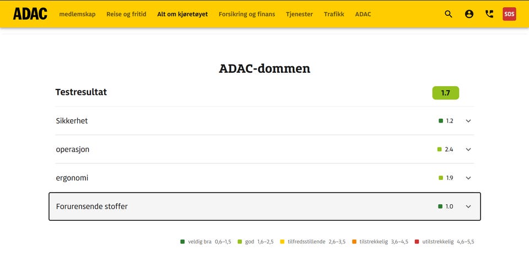Open the Alt om kjøretøyet menu
The width and height of the screenshot is (529, 277).
click(x=182, y=14)
